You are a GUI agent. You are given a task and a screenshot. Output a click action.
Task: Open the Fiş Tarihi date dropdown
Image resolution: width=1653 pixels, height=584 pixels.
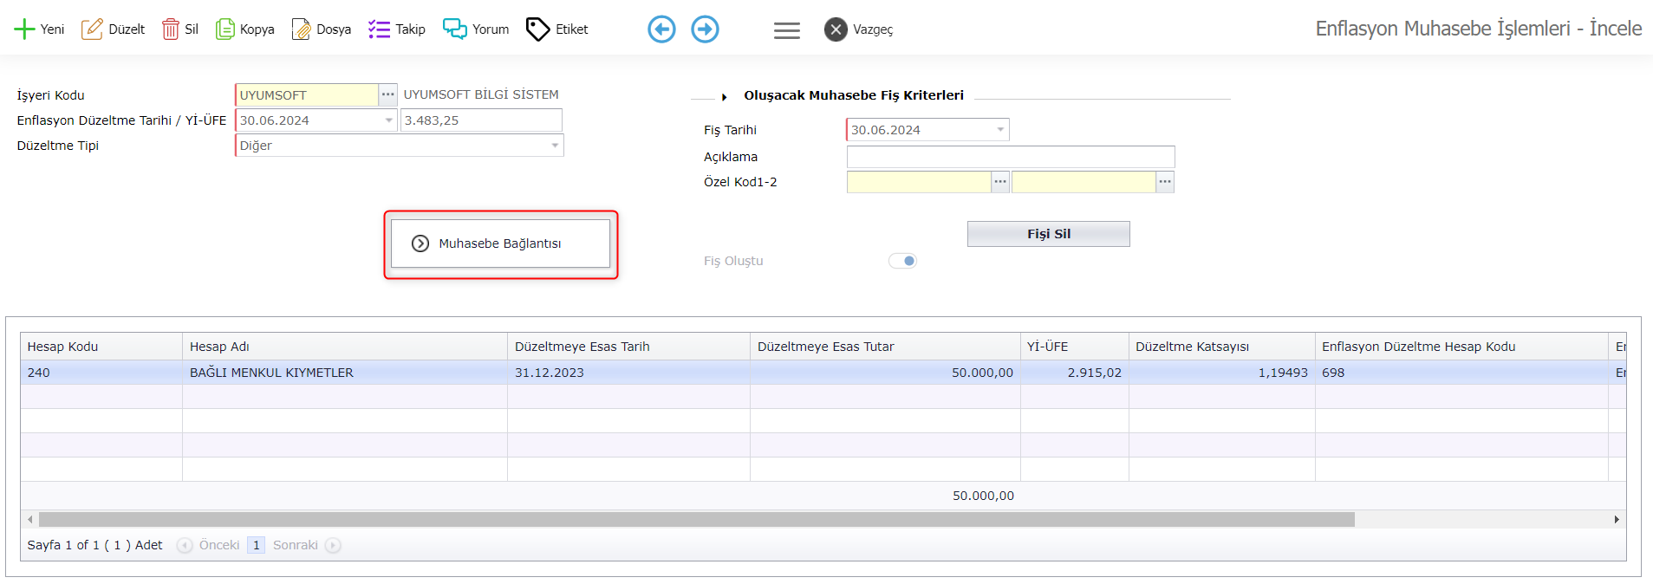coord(1000,130)
